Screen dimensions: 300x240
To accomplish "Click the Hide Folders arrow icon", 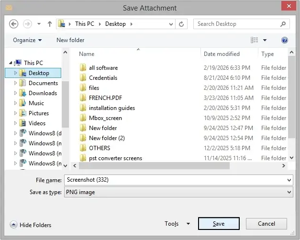I will click(x=13, y=225).
